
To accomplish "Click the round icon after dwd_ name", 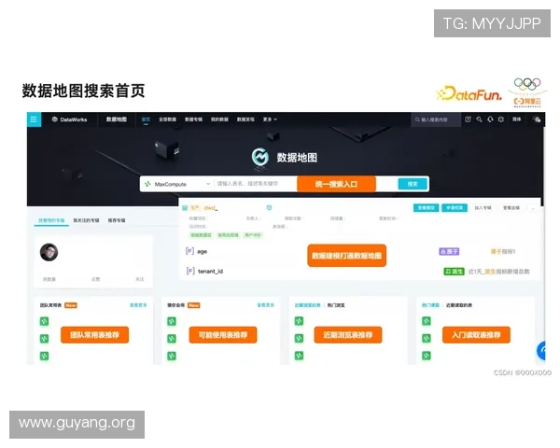I will point(269,207).
